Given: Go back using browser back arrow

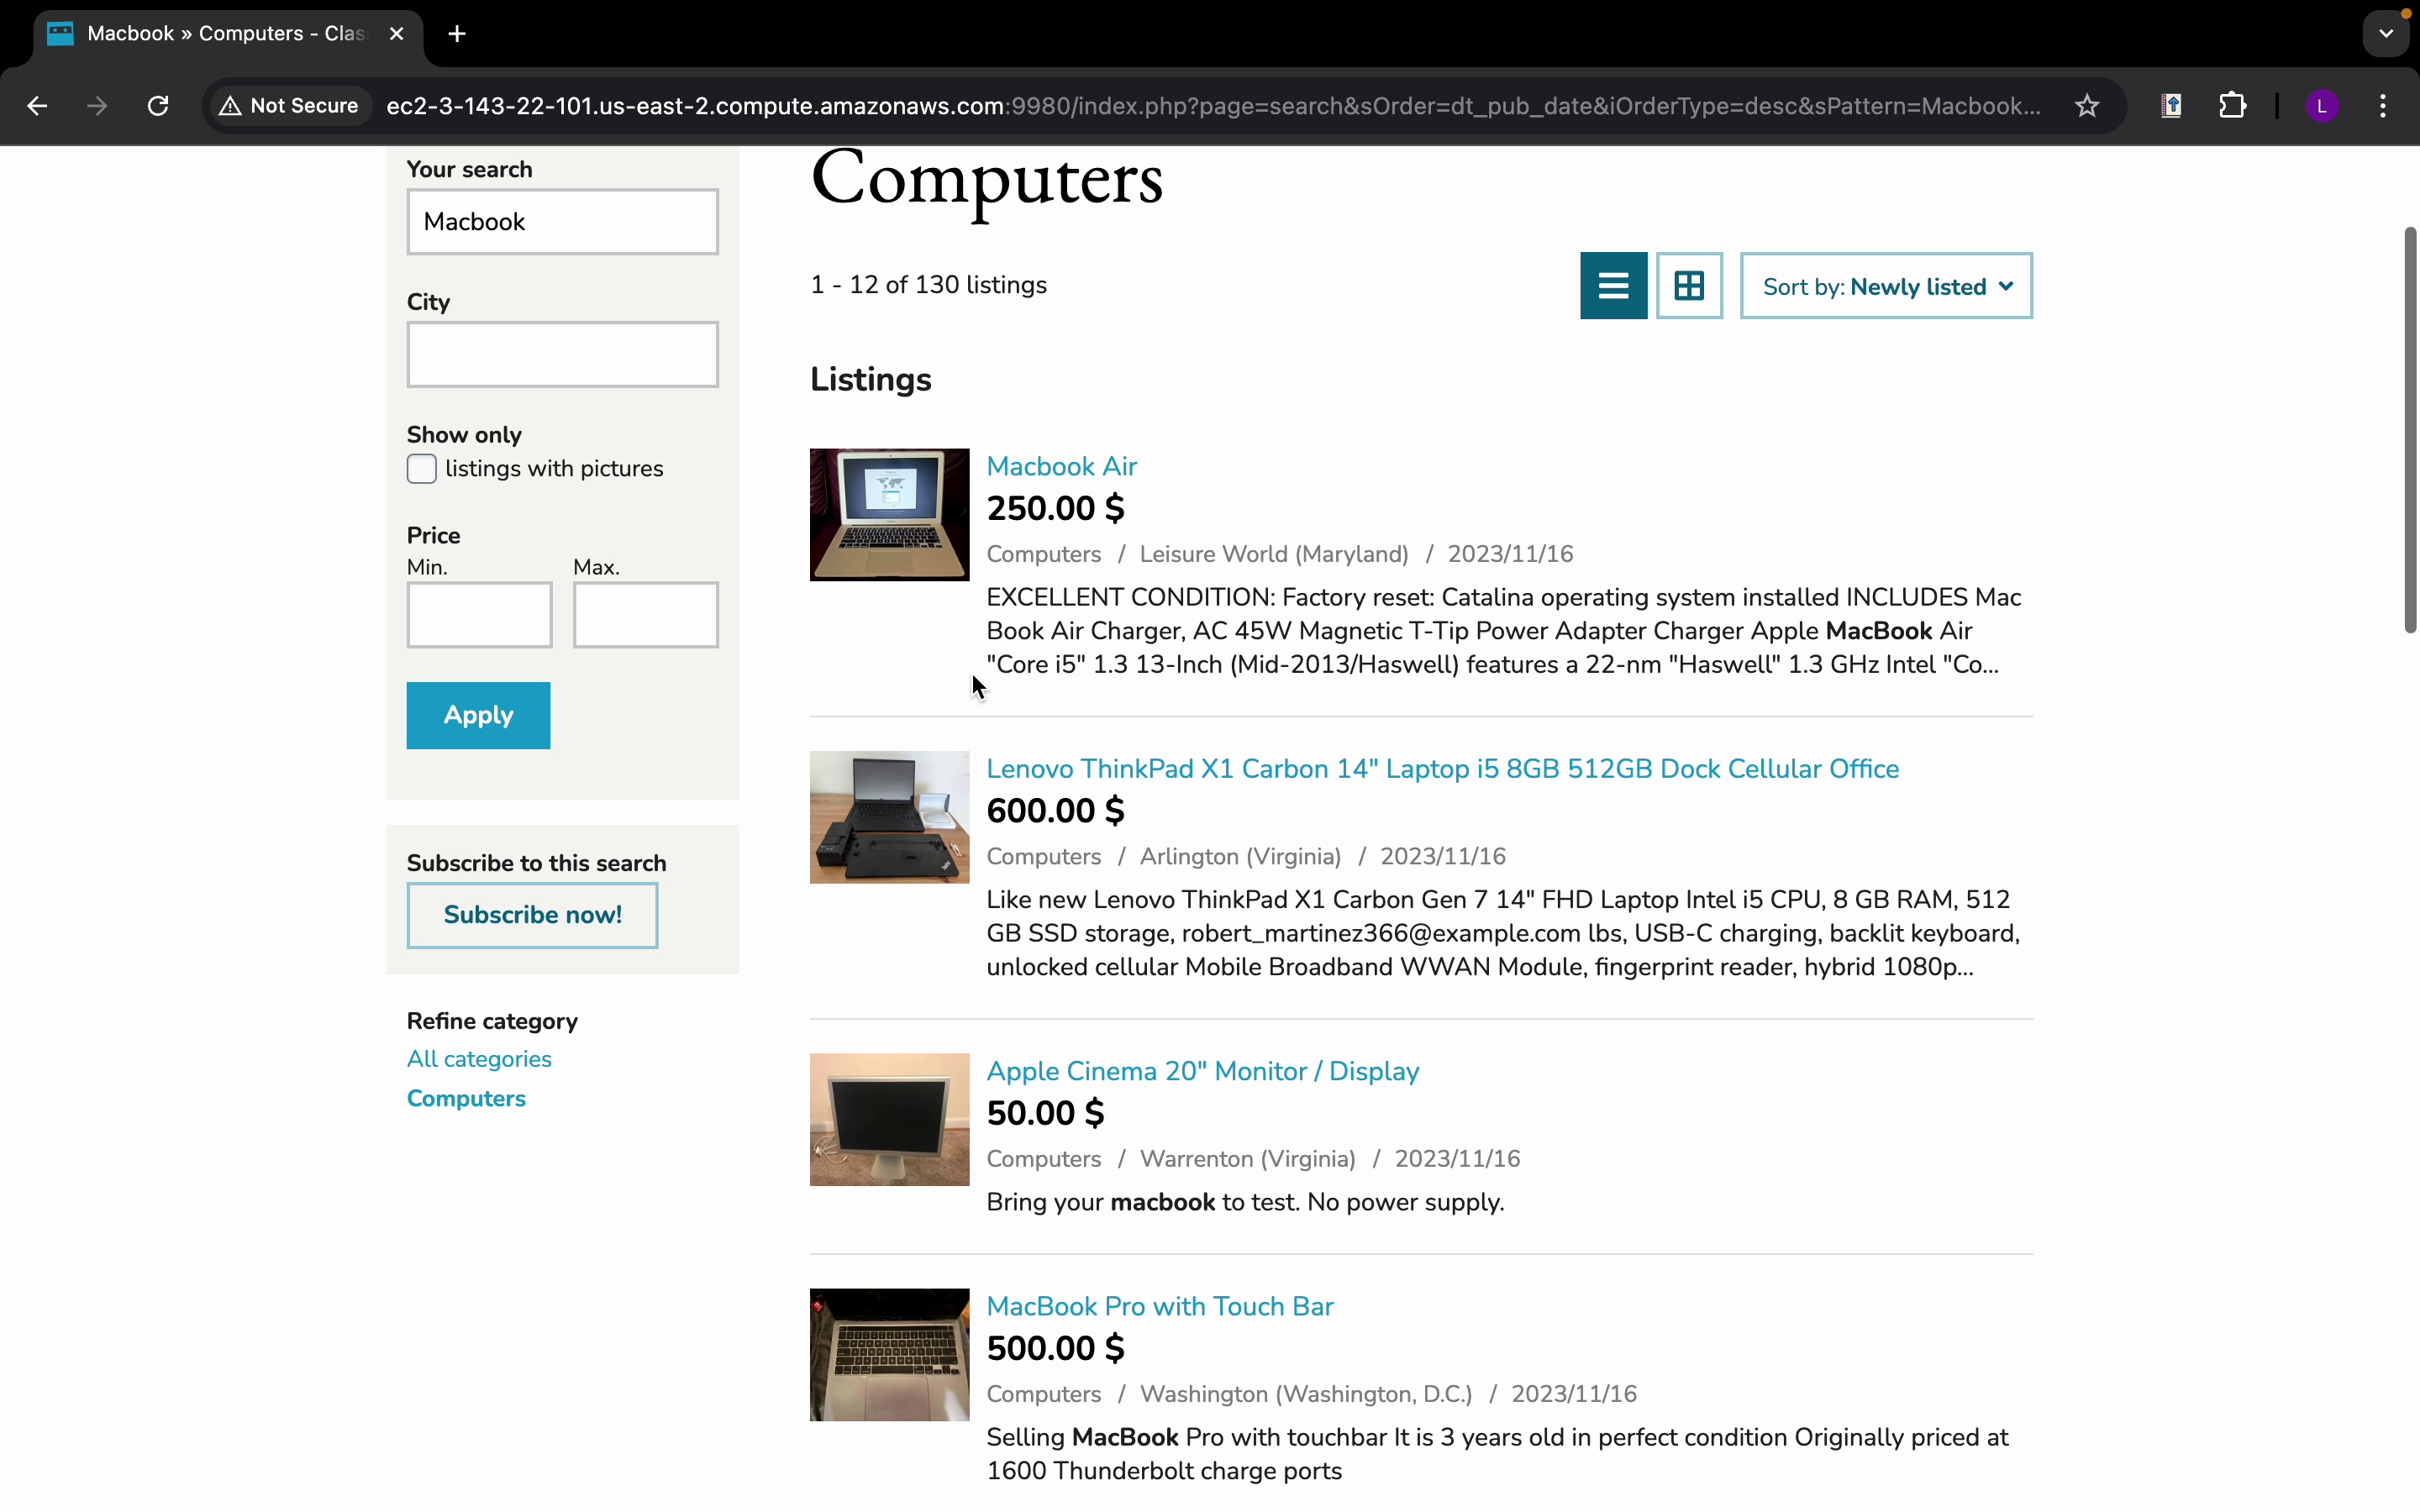Looking at the screenshot, I should tap(37, 106).
